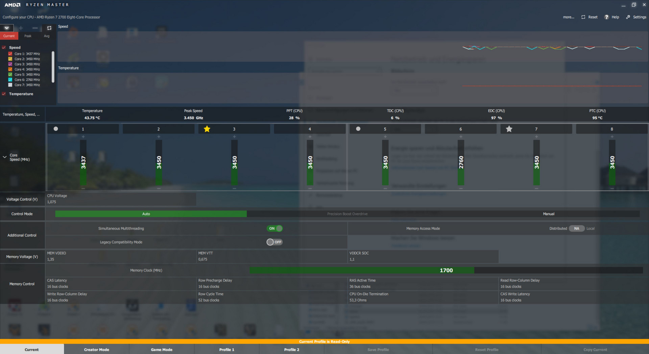Increase core 2 speed with plus icon
This screenshot has height=354, width=649.
coord(159,137)
